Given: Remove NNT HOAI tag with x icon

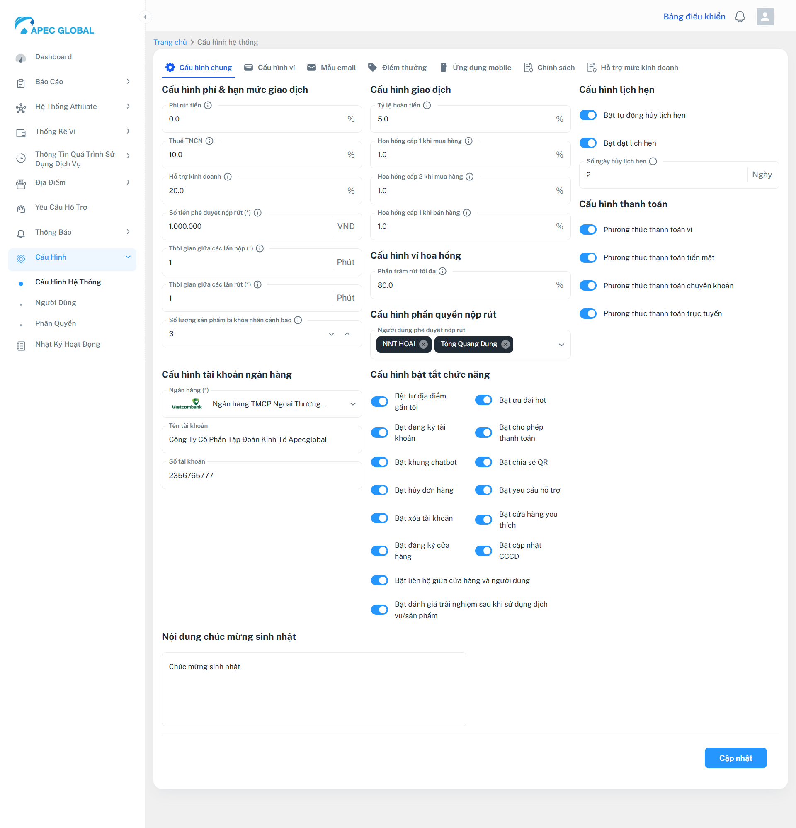Looking at the screenshot, I should click(423, 344).
